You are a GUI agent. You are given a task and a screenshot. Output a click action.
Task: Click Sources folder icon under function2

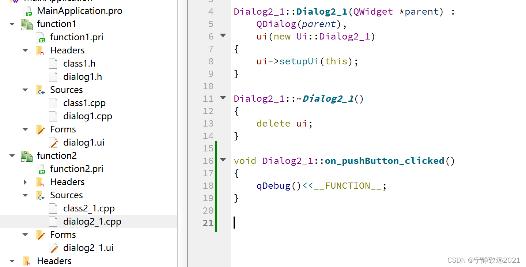click(x=40, y=195)
